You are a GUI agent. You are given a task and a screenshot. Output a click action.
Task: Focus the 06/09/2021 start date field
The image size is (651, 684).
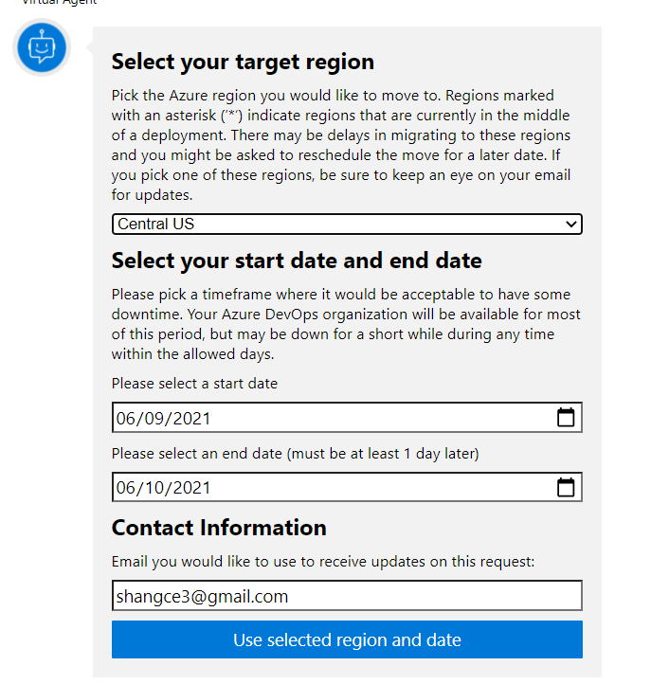click(x=347, y=418)
